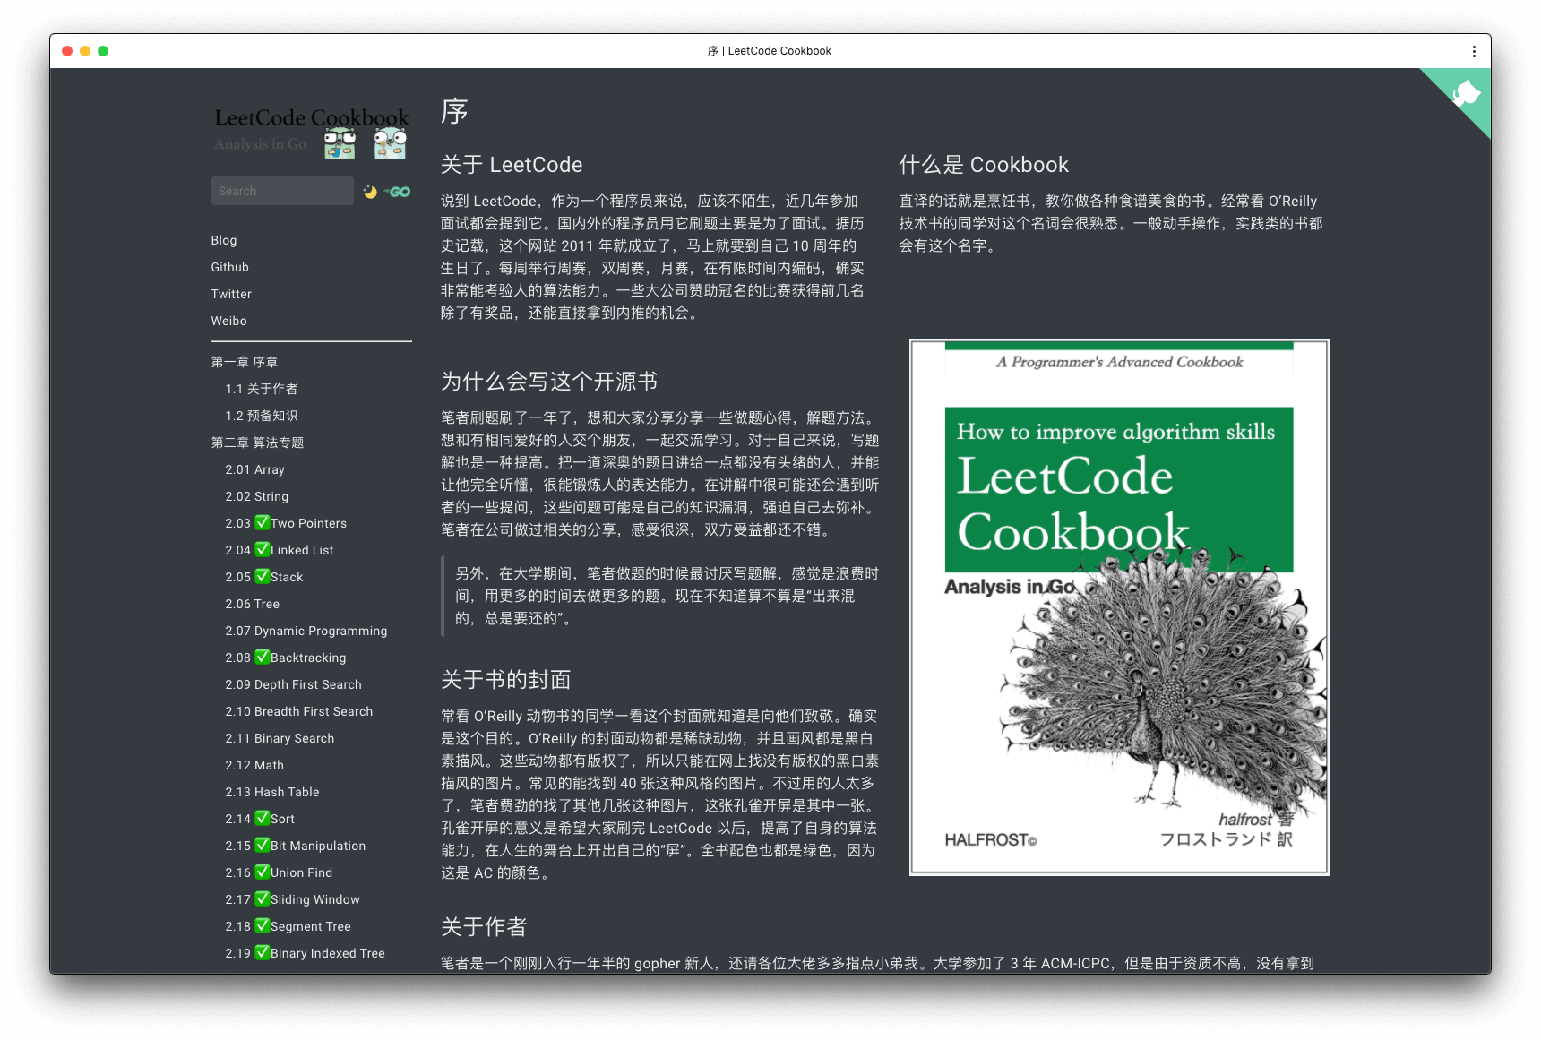Viewport: 1541px width, 1040px height.
Task: Click the checkmark beside Segment Tree
Action: coord(263,925)
